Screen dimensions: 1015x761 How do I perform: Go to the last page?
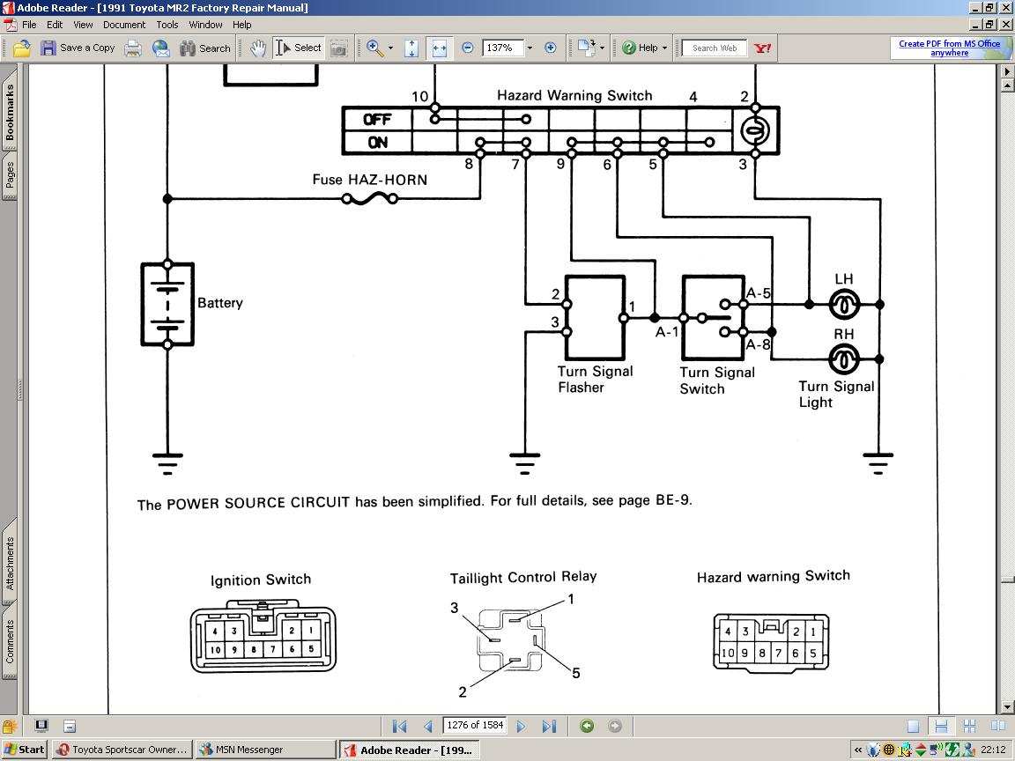(549, 726)
